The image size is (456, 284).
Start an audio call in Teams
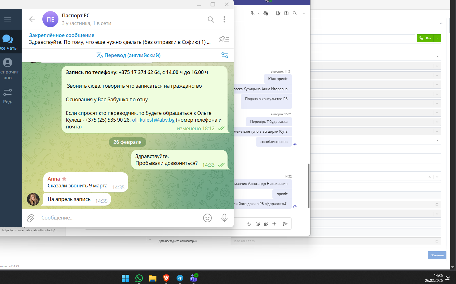[x=253, y=13]
